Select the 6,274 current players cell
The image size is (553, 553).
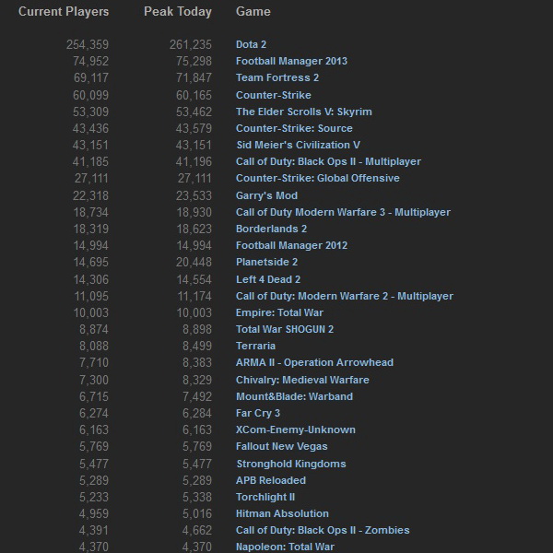(94, 413)
